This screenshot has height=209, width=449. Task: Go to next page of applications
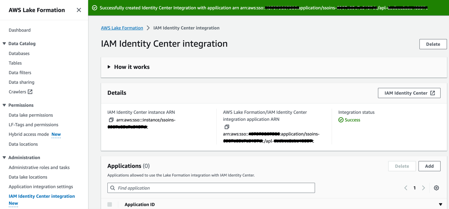(423, 188)
